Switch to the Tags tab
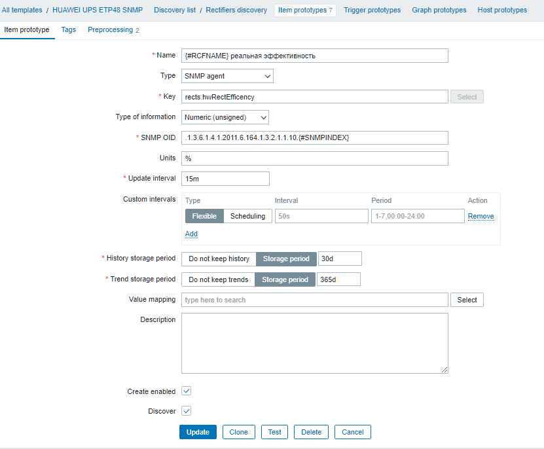This screenshot has height=449, width=544. (x=67, y=29)
